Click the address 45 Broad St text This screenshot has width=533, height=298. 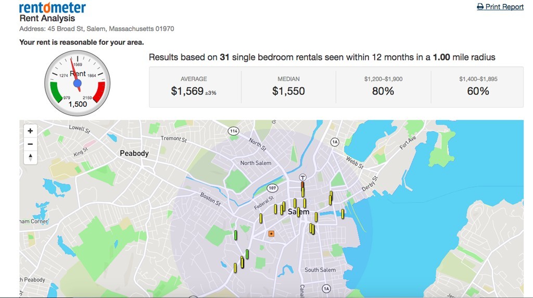96,29
